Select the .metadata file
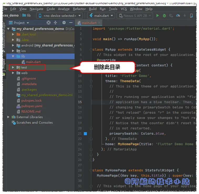 [29, 84]
